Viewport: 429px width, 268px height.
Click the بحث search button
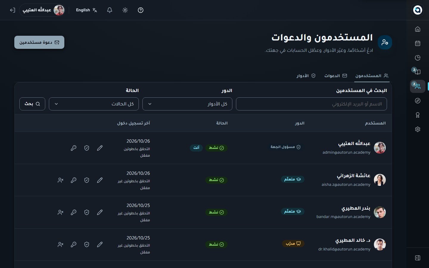32,104
